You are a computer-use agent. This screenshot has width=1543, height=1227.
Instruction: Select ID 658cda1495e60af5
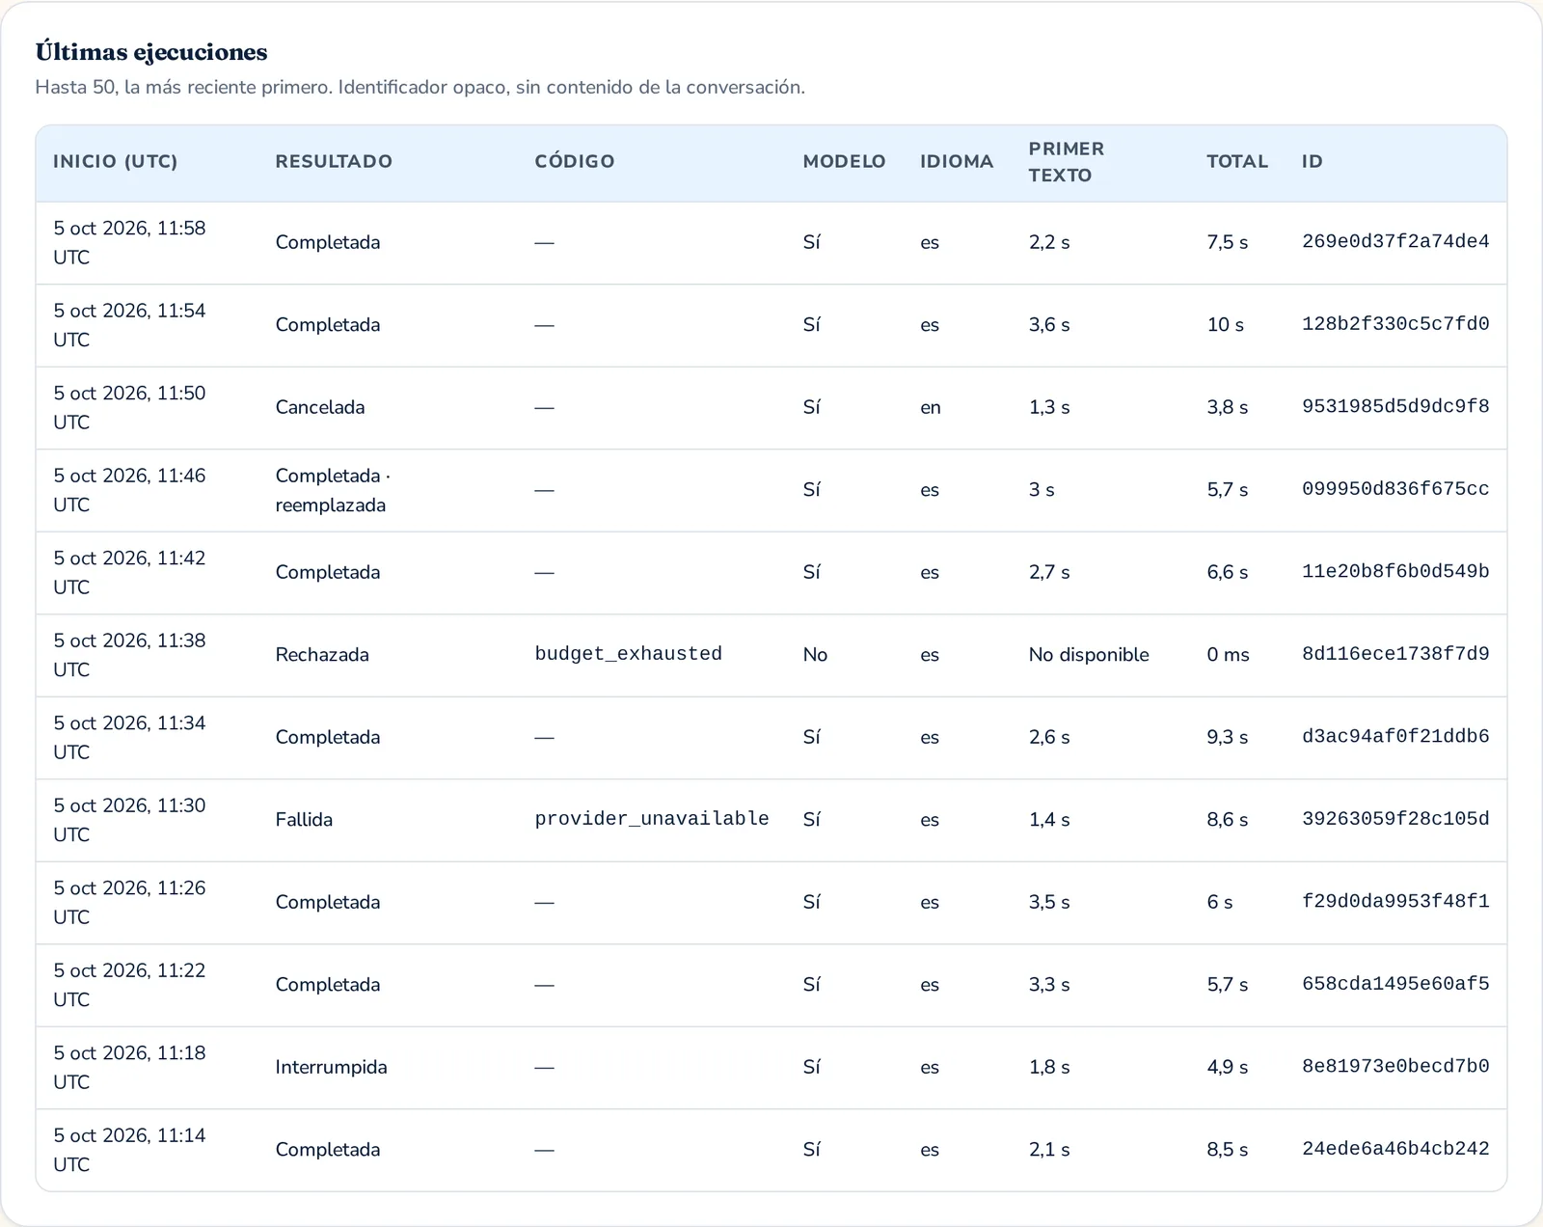[1395, 984]
